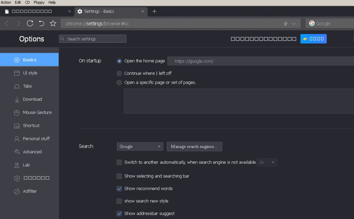Open the Floppy menu
This screenshot has width=354, height=219.
39,2
